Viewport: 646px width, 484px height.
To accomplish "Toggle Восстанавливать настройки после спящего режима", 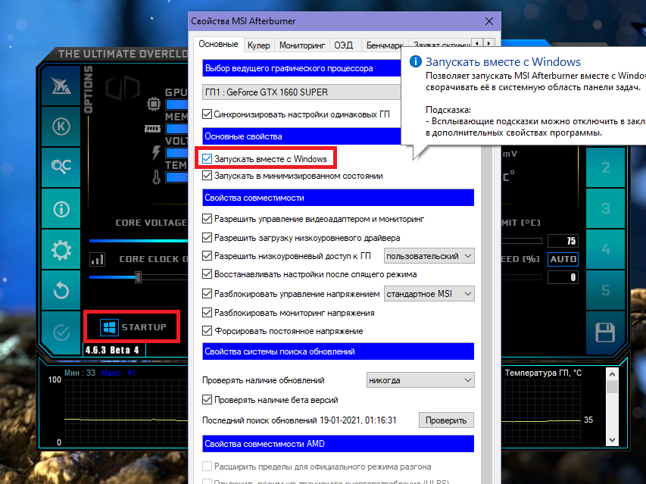I will point(208,274).
